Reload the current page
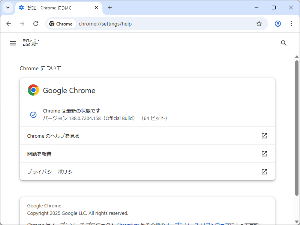This screenshot has width=300, height=225. [x=36, y=24]
